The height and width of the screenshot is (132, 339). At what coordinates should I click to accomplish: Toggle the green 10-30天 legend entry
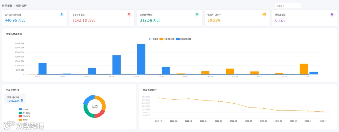(24, 113)
